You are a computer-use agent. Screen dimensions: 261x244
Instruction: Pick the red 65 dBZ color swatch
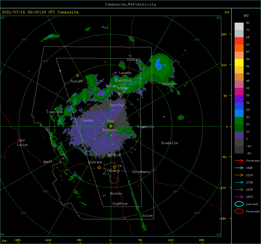(239, 41)
